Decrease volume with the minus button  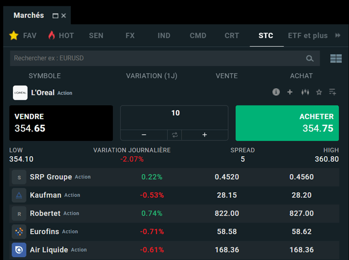click(144, 135)
